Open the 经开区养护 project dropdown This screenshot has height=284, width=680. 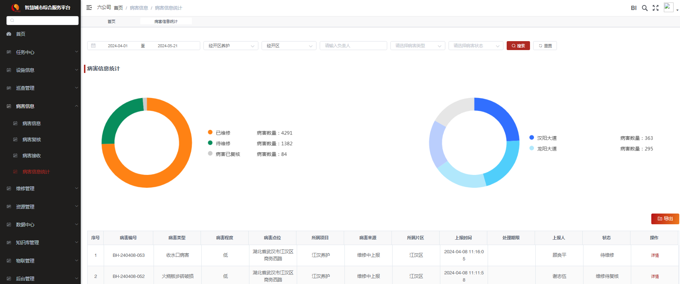pos(231,46)
